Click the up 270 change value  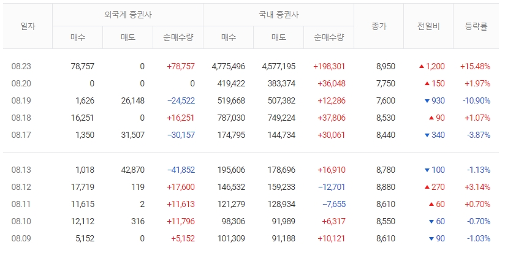435,187
